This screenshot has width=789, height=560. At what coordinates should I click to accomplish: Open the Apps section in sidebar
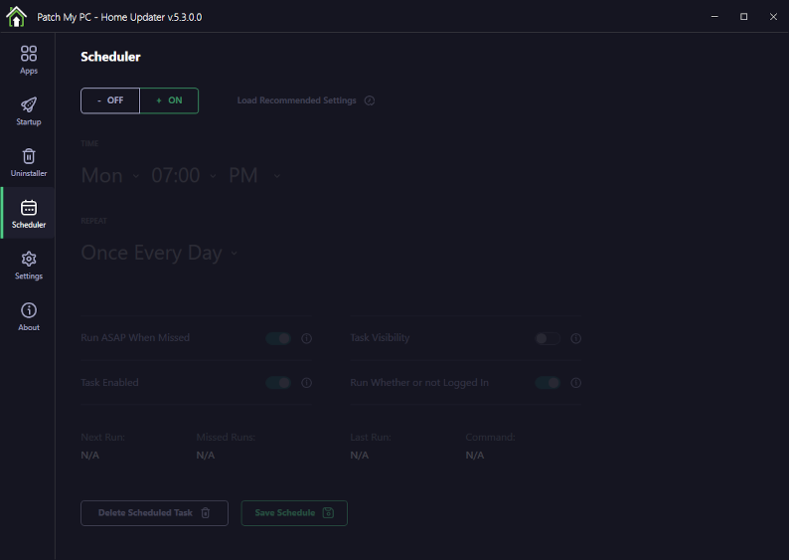(x=29, y=60)
